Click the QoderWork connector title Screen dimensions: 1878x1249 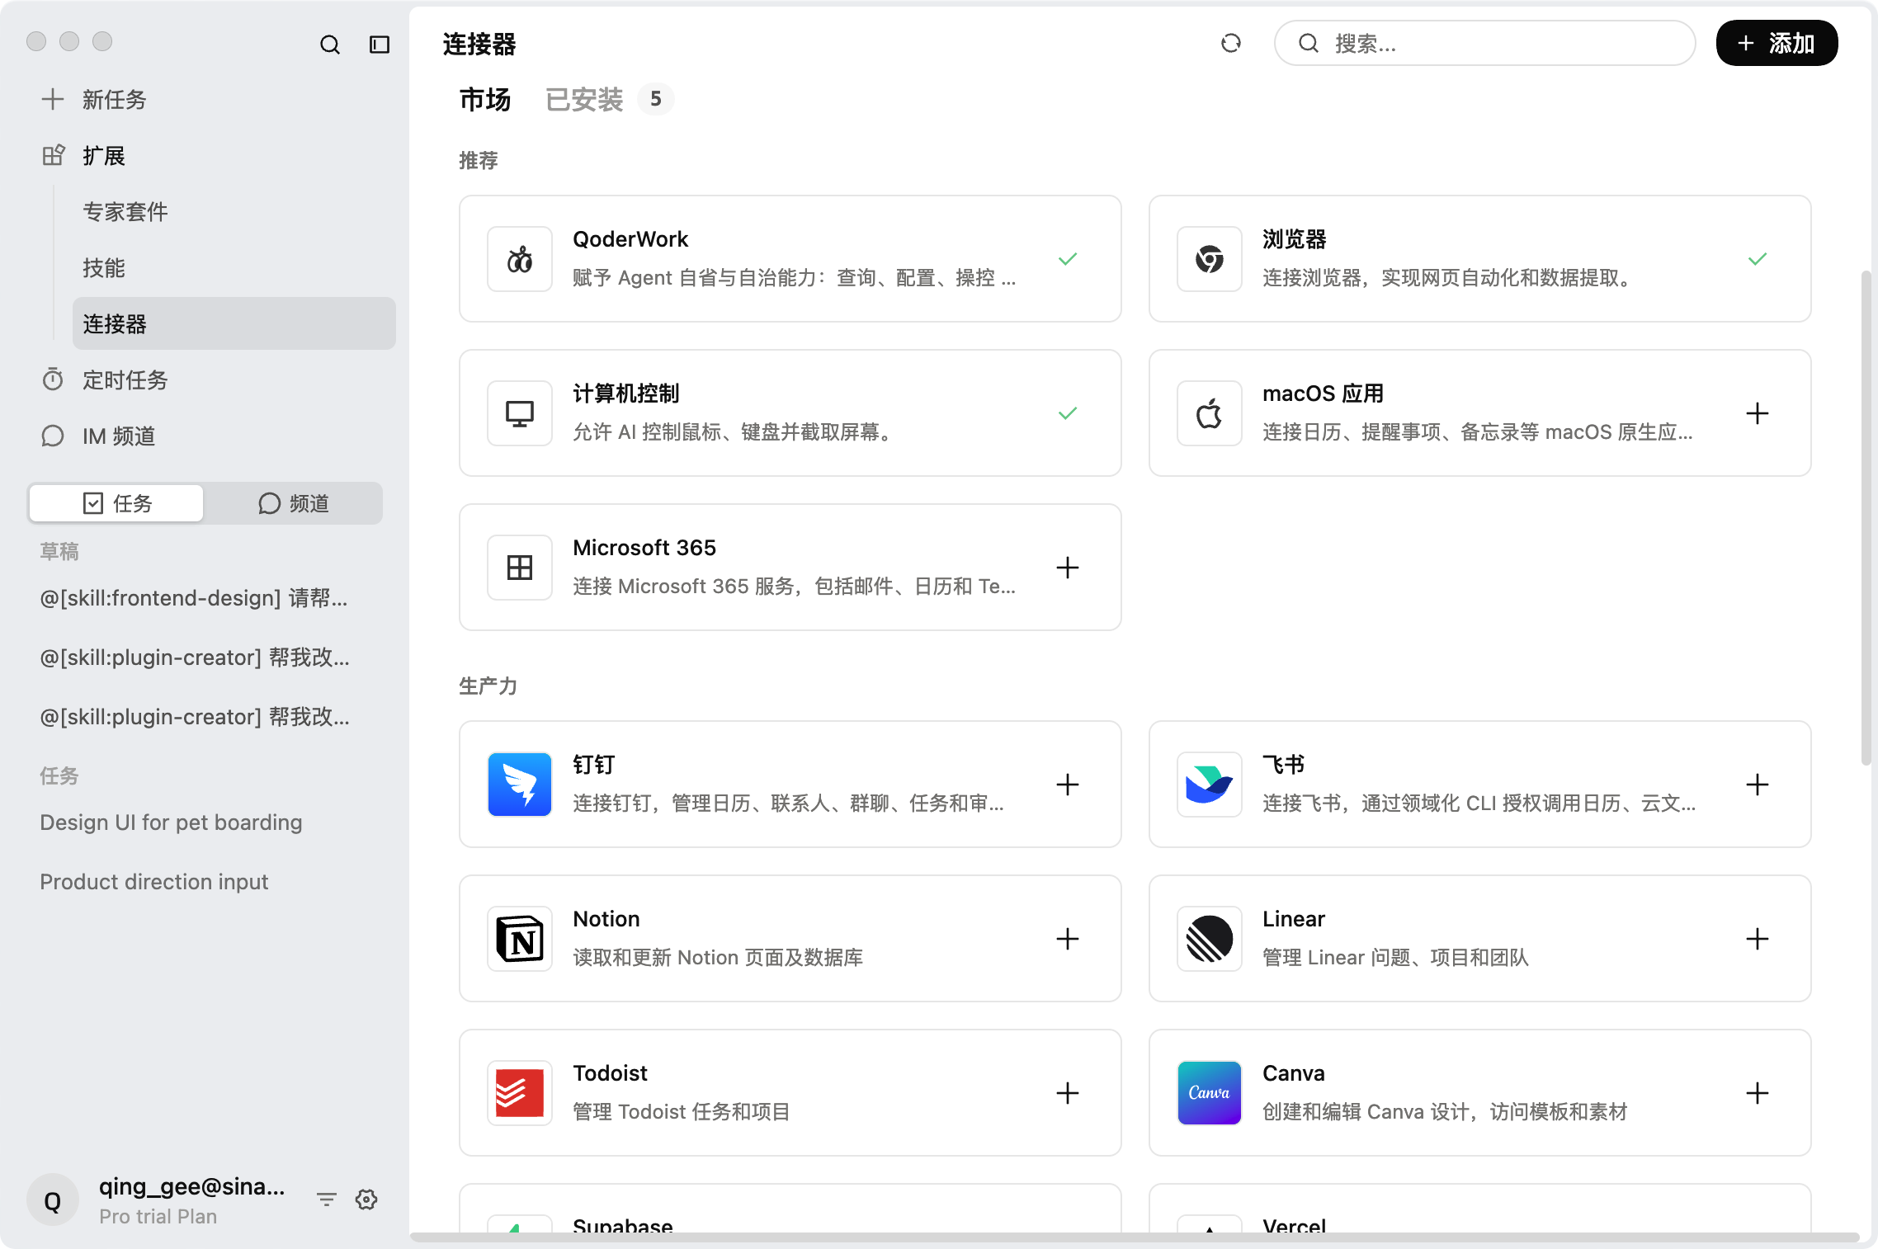(x=630, y=239)
